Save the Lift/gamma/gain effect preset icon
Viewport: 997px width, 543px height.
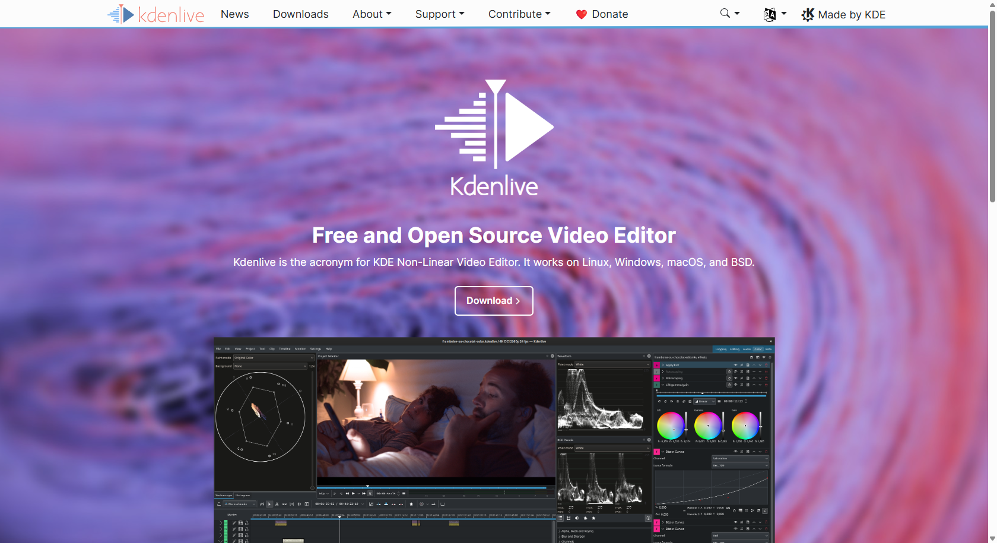coord(748,385)
